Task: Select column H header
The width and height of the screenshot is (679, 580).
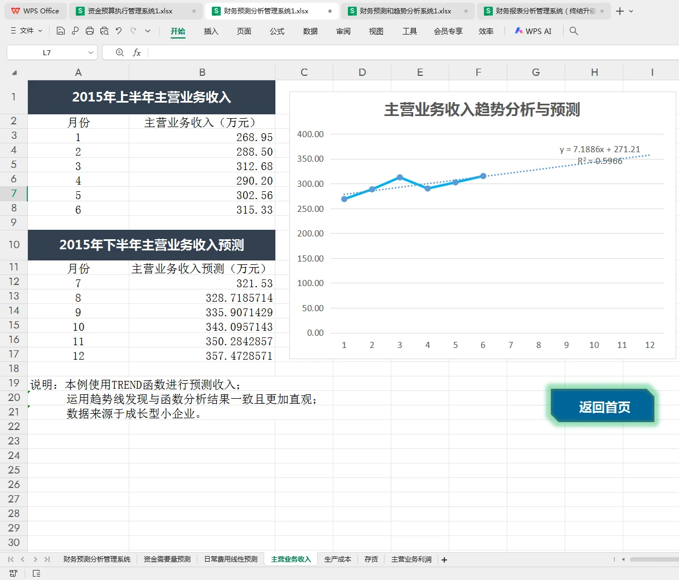Action: click(x=594, y=72)
